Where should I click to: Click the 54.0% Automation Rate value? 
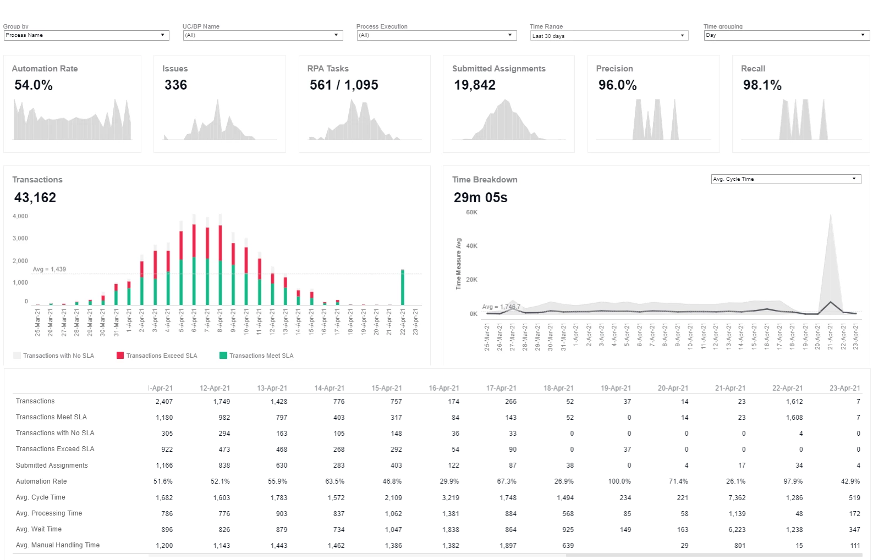[x=34, y=85]
